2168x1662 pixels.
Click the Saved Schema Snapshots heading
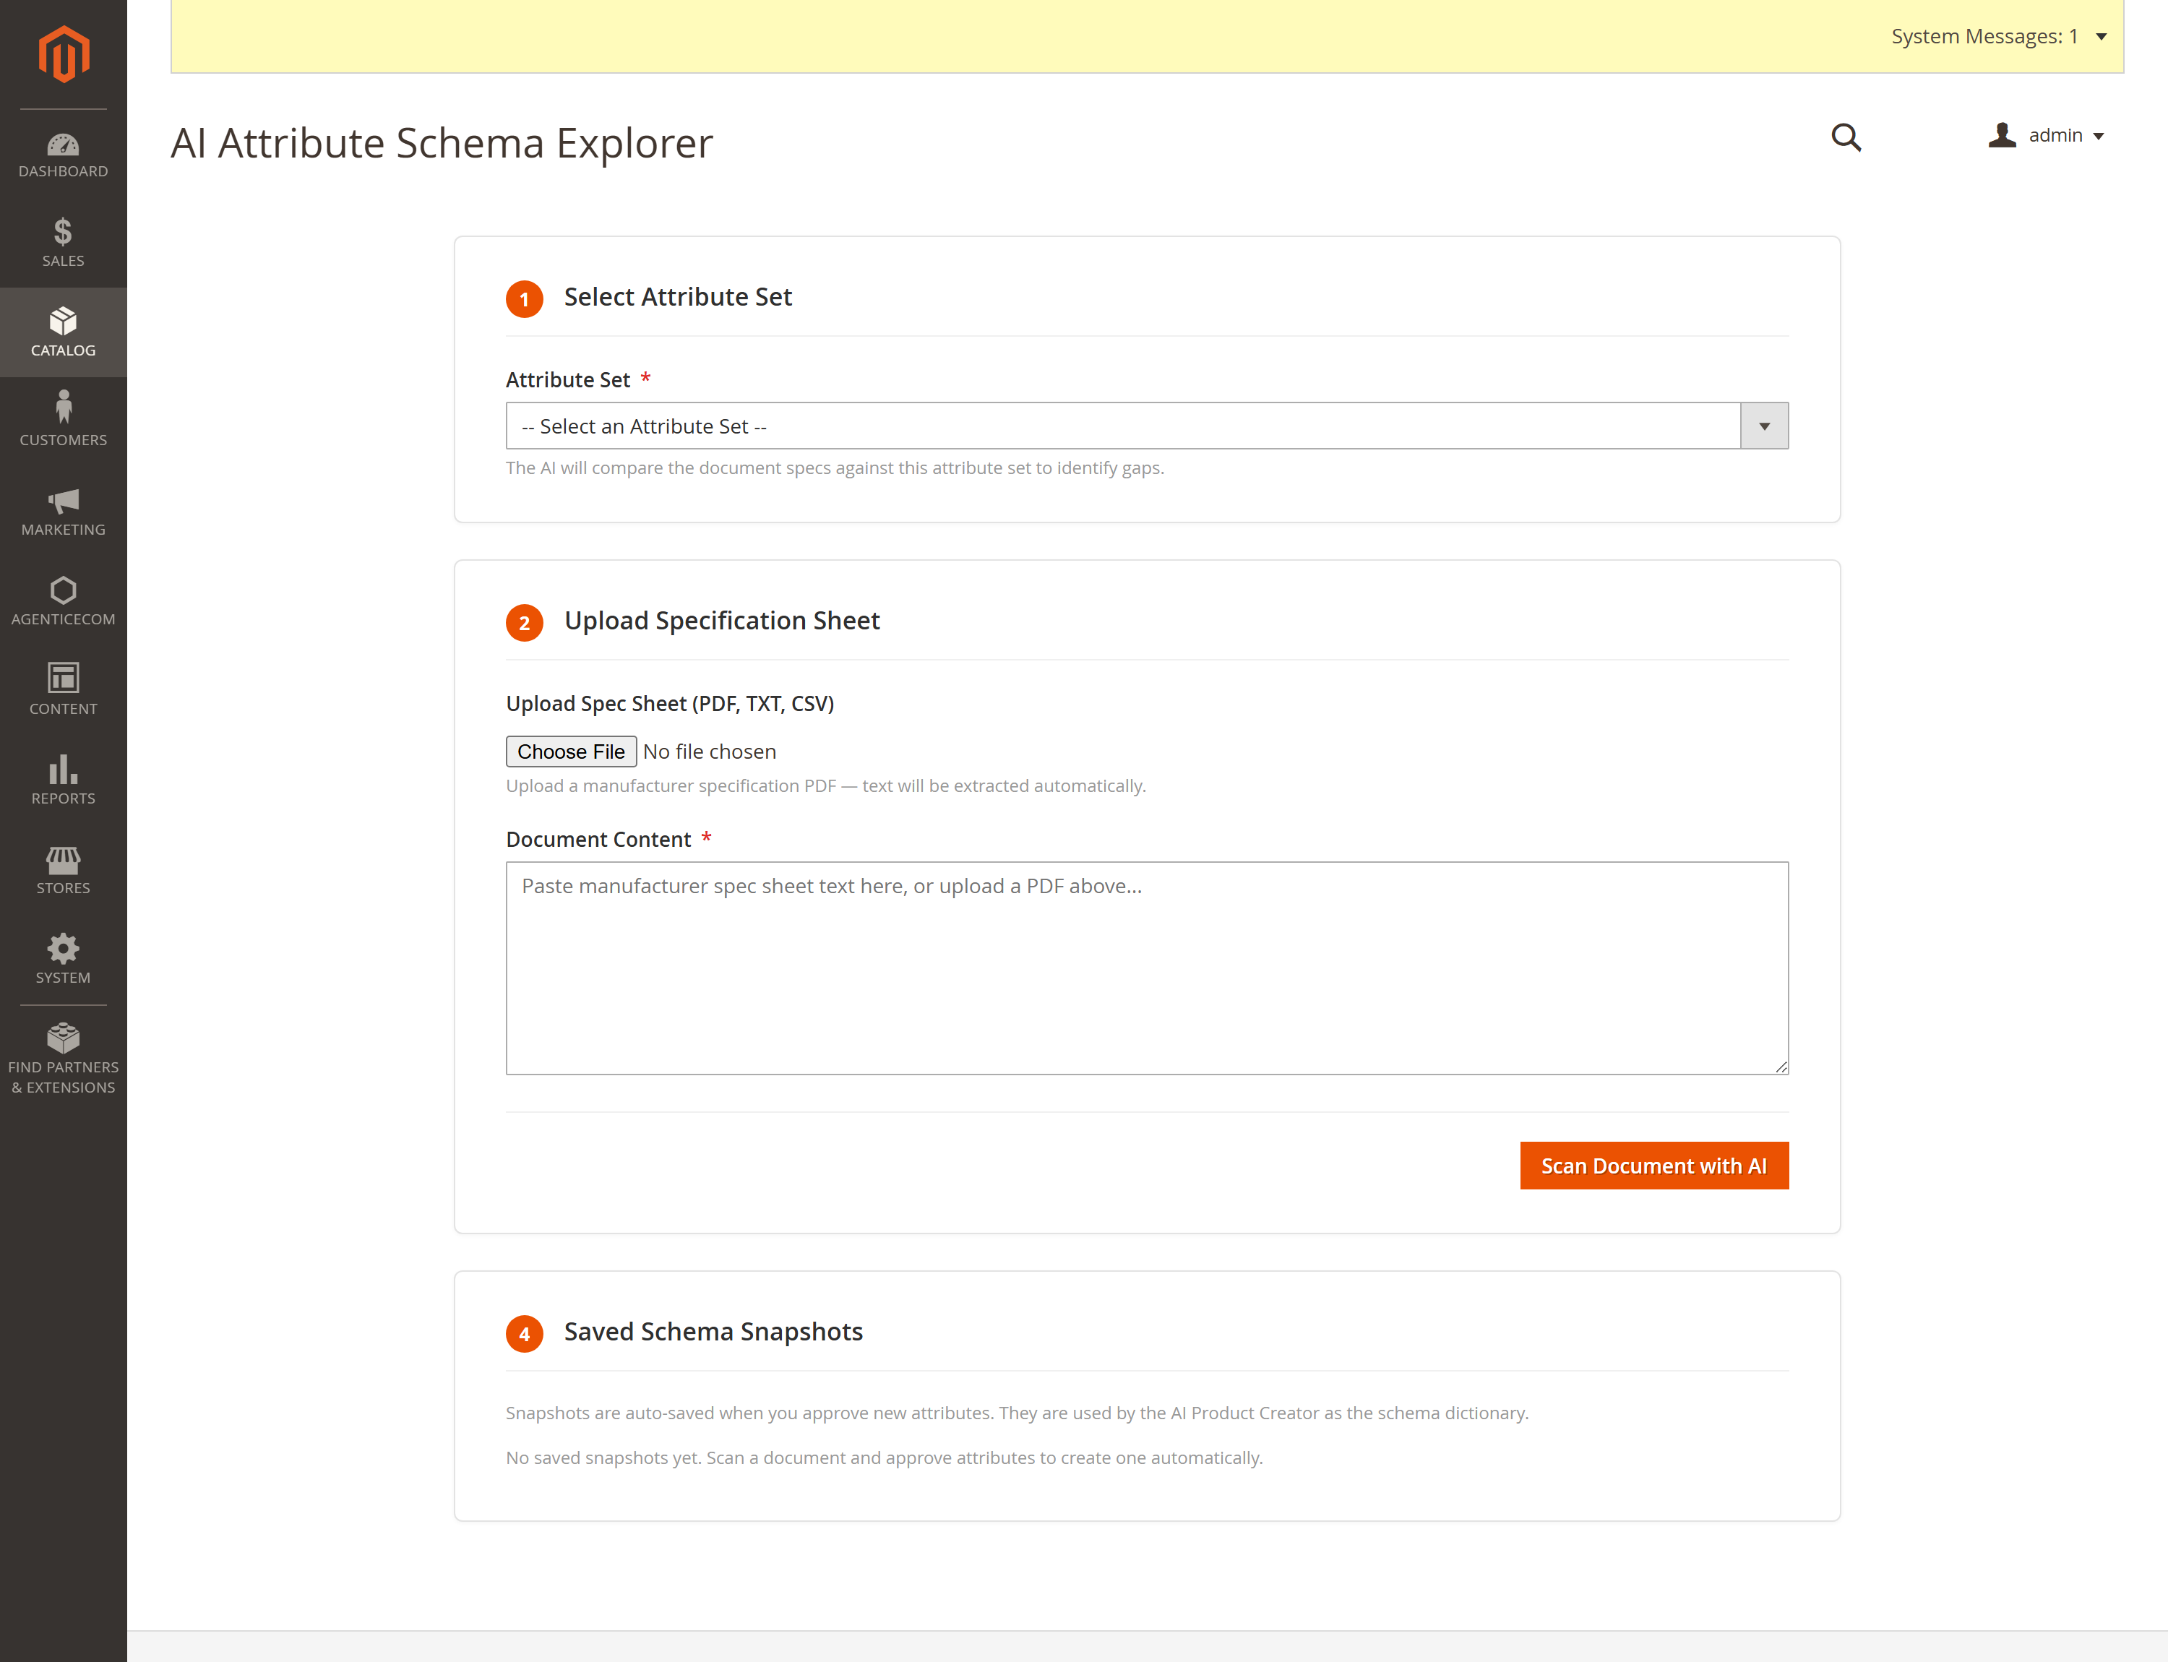[x=713, y=1332]
